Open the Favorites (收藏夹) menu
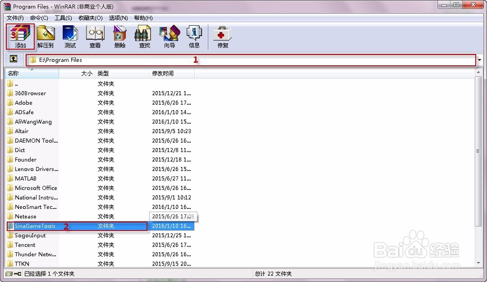The height and width of the screenshot is (282, 487). (91, 18)
